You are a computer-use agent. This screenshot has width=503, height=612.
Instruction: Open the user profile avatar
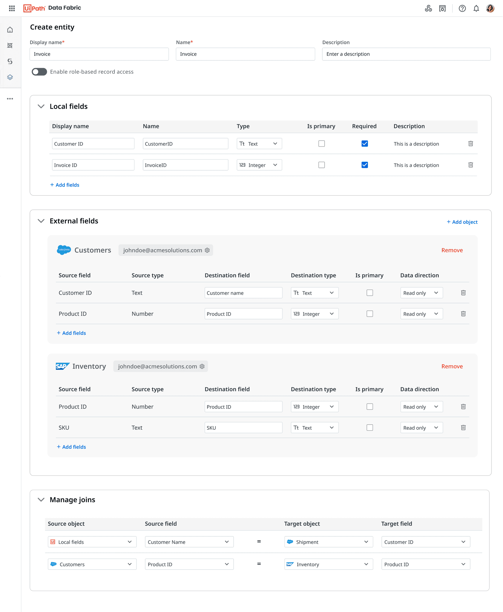point(490,8)
